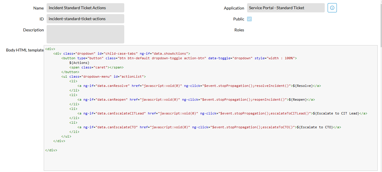Click the Application label
The width and height of the screenshot is (382, 172).
click(x=234, y=8)
